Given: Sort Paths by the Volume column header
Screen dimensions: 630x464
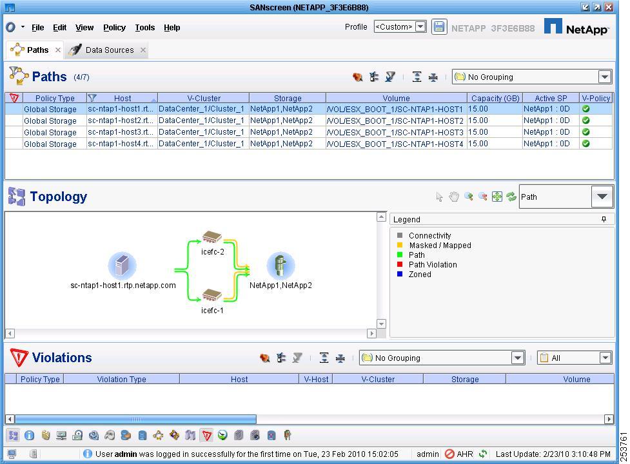Looking at the screenshot, I should [396, 98].
